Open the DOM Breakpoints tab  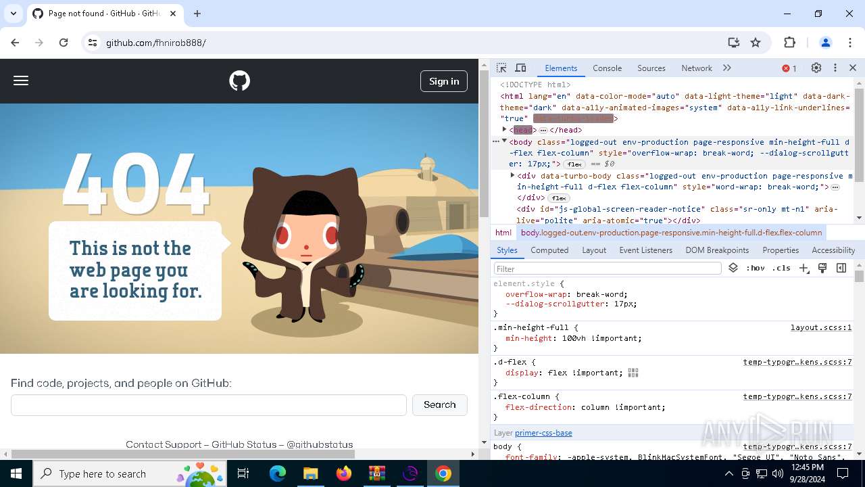click(717, 250)
